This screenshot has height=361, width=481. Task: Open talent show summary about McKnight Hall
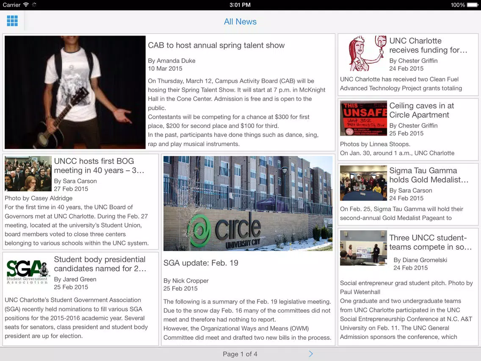click(x=237, y=112)
